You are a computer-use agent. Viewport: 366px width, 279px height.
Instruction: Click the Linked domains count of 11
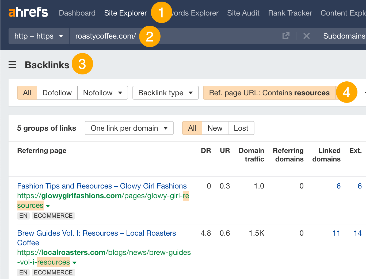336,233
